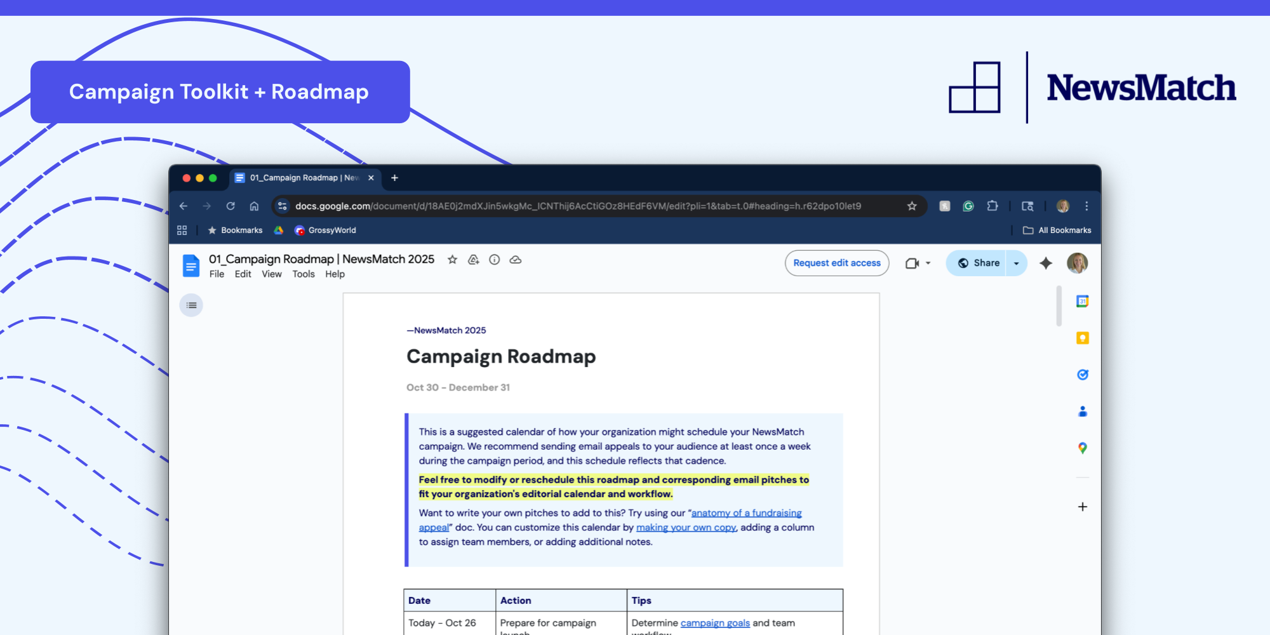Open the Gemini sparkle icon
The height and width of the screenshot is (635, 1270).
point(1046,263)
